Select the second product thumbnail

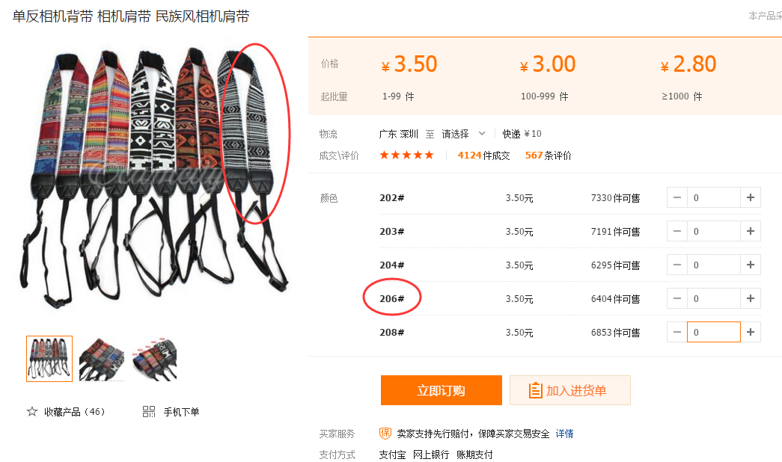[102, 360]
